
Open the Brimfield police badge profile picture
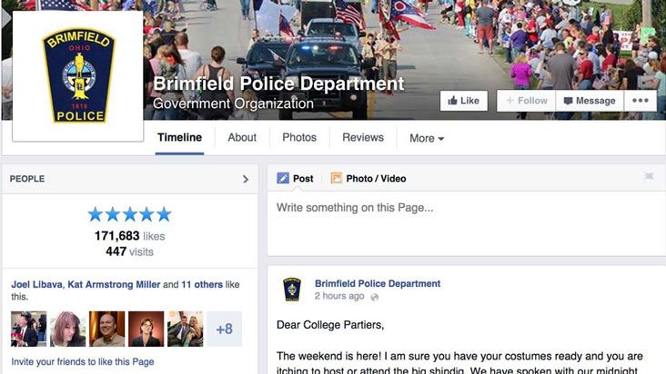(x=78, y=76)
